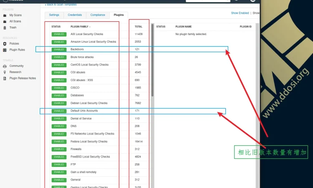The width and height of the screenshot is (313, 188).
Task: Open My Scans folder icon
Action: tap(5, 15)
